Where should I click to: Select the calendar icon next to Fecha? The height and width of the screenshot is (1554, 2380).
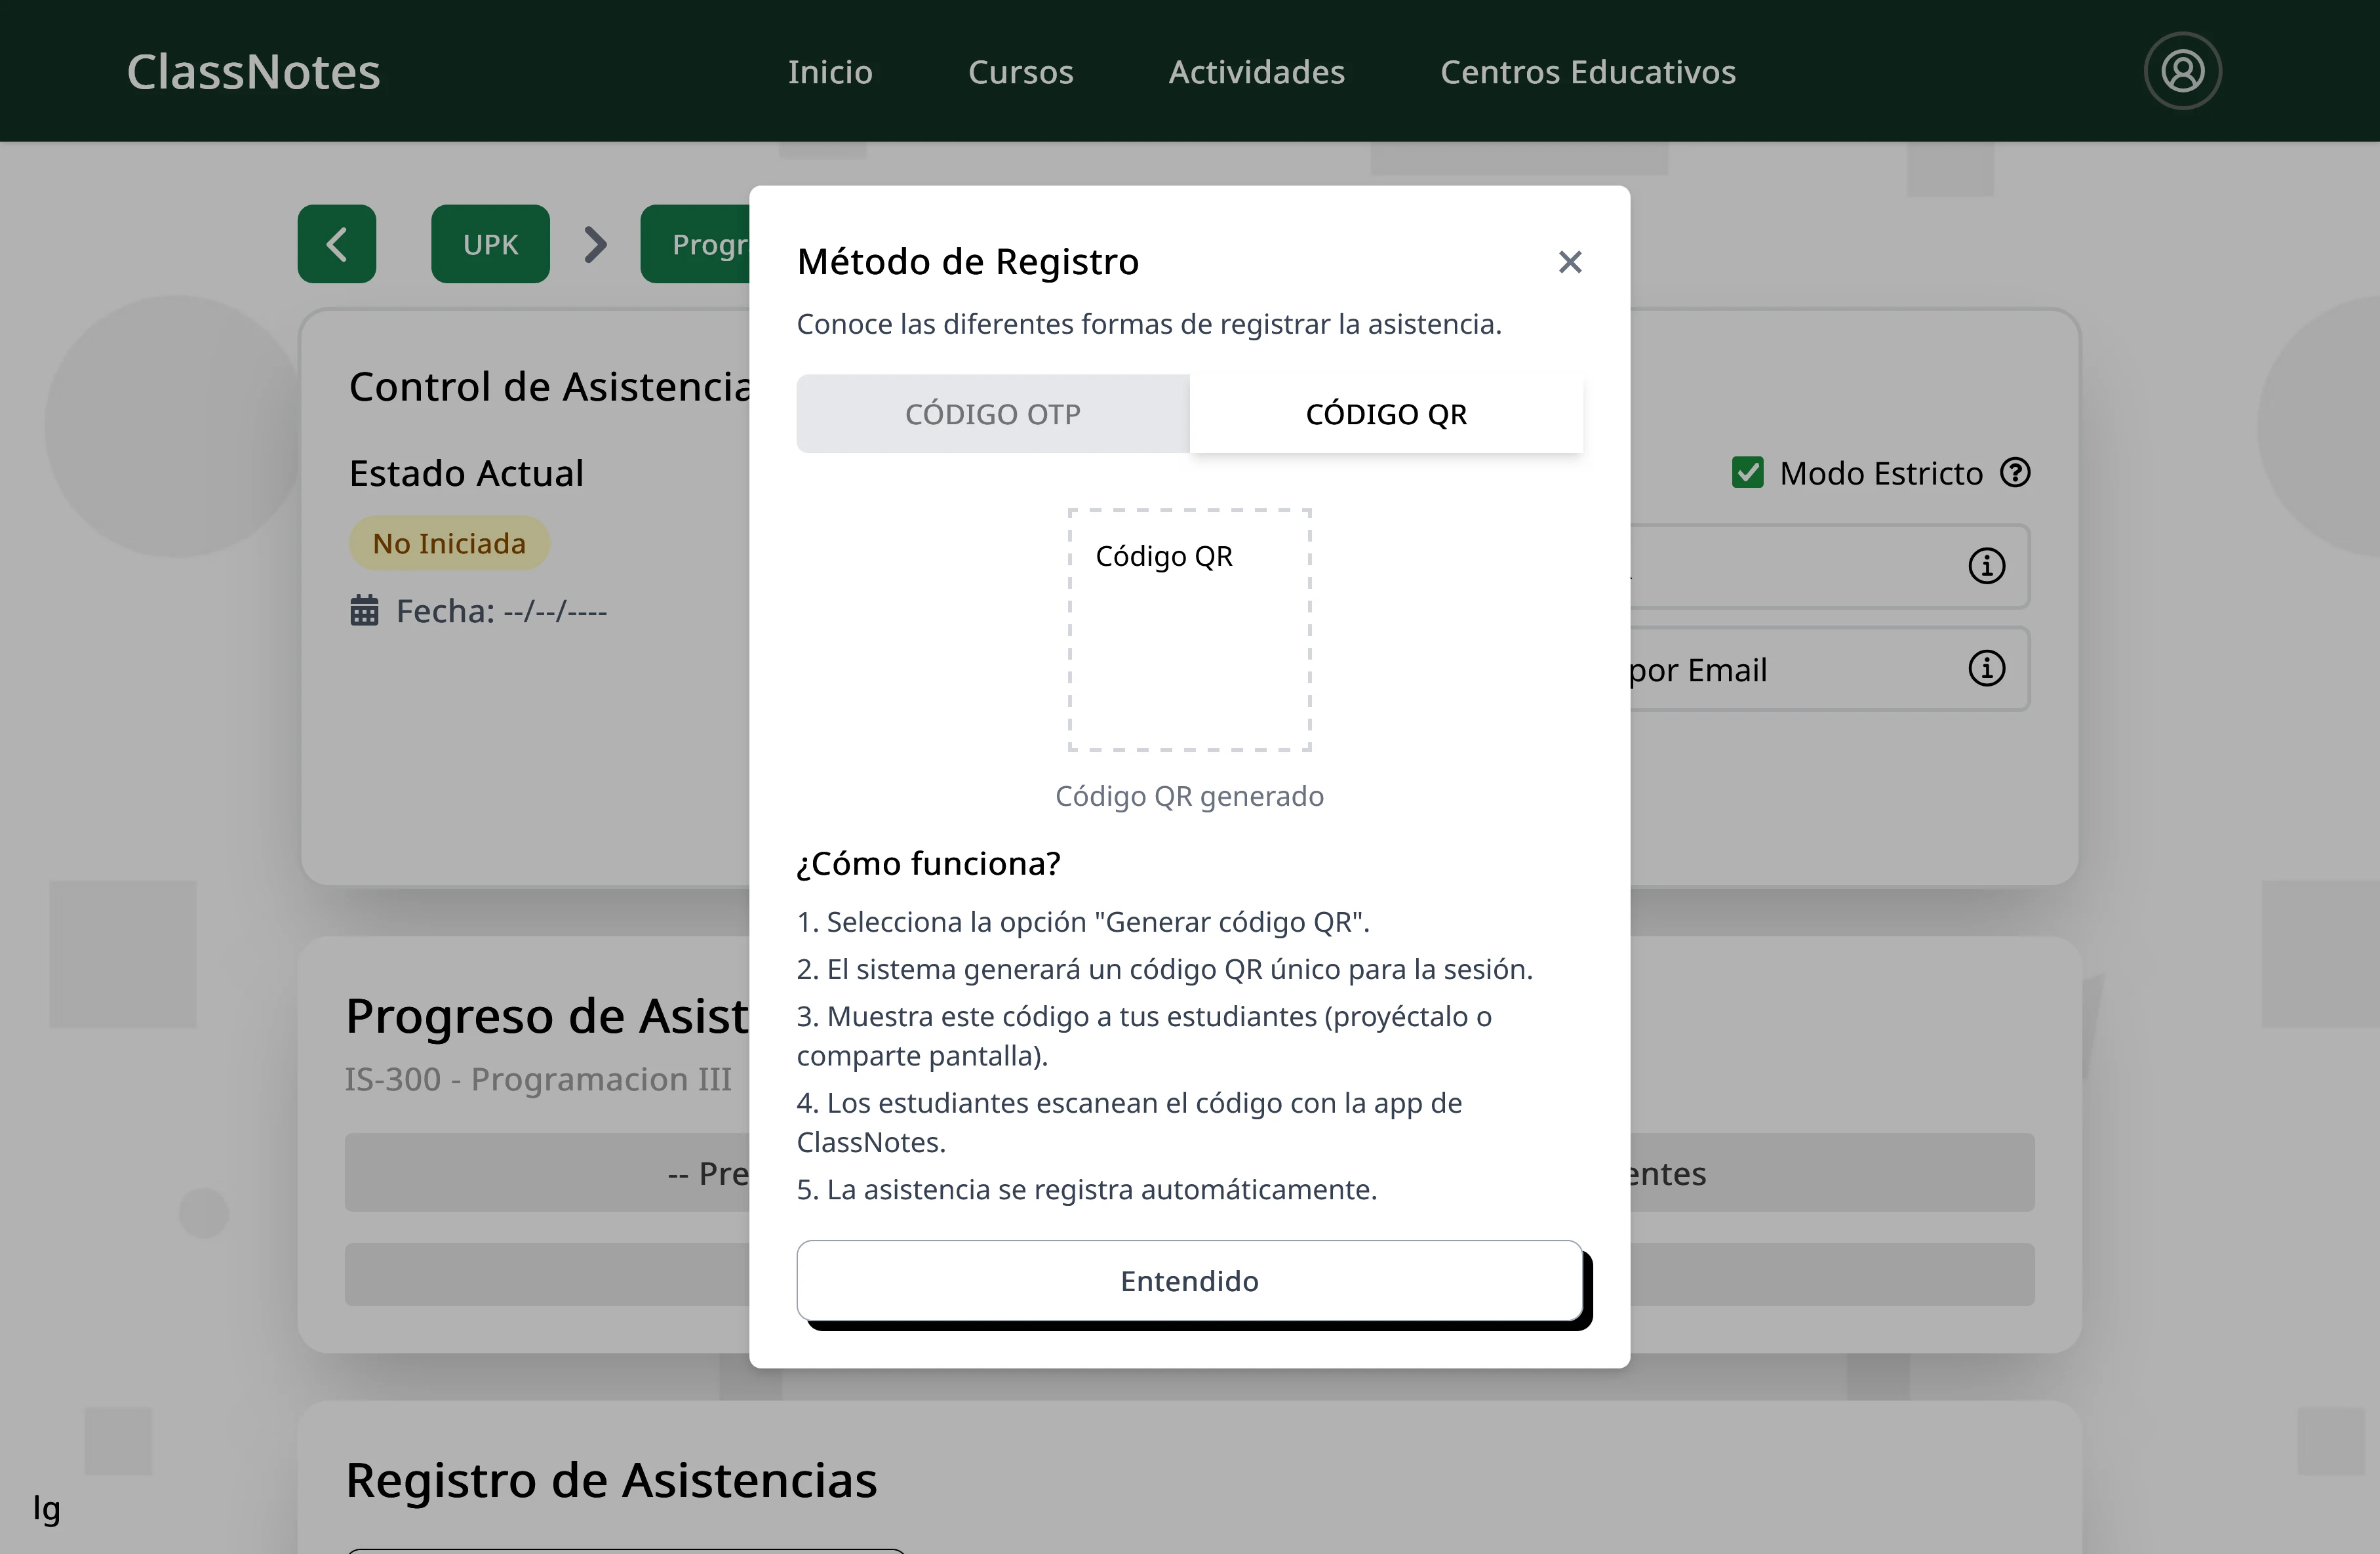pos(365,610)
